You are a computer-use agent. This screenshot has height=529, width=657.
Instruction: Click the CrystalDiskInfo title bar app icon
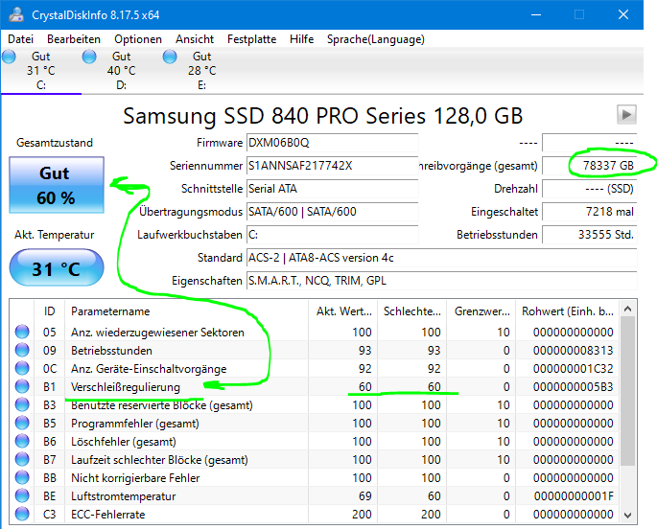tap(16, 14)
